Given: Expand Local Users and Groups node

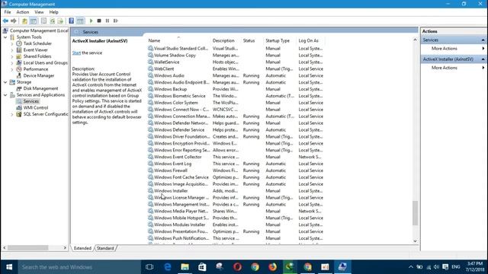Looking at the screenshot, I should coord(12,62).
